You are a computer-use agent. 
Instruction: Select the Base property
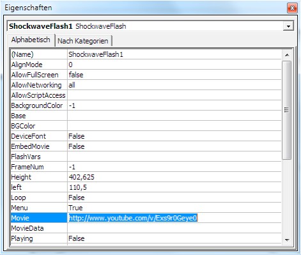tap(39, 116)
